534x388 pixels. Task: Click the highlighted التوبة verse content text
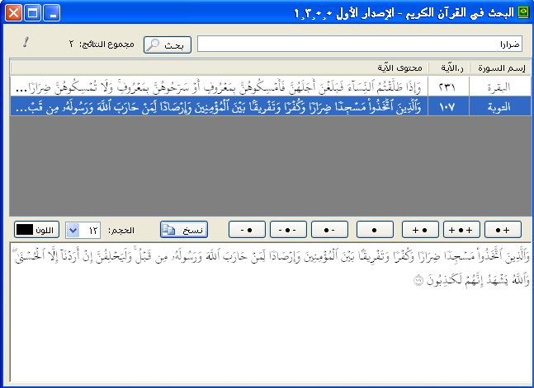(x=219, y=107)
